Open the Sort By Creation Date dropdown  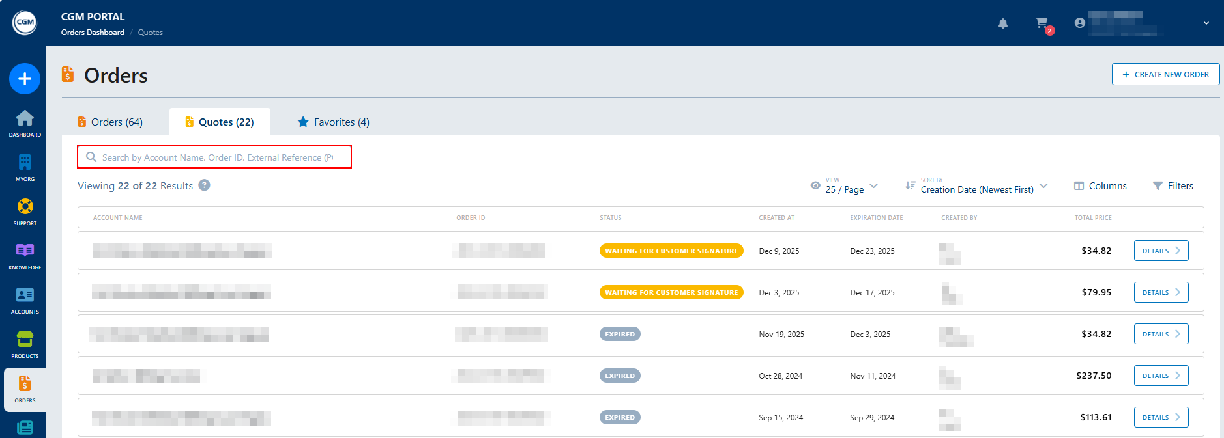click(x=976, y=186)
